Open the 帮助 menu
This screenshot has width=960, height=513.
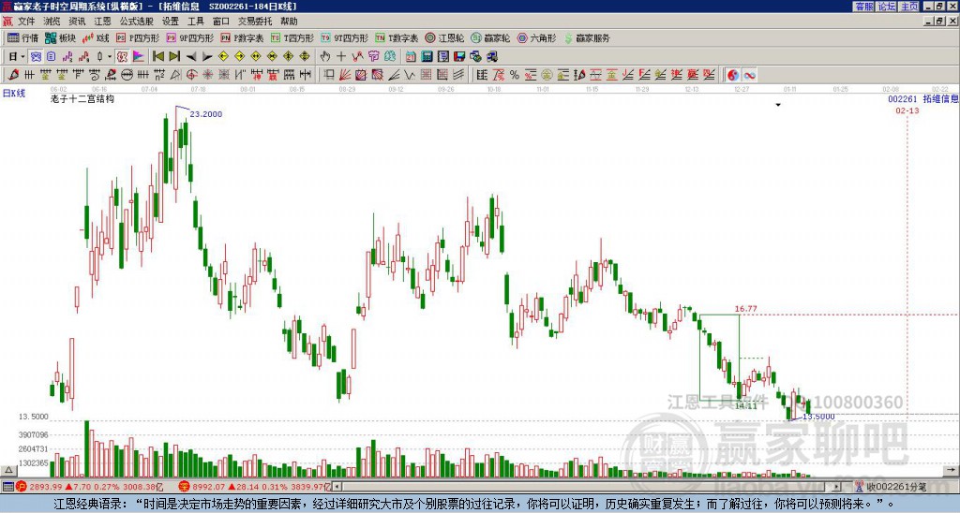tap(289, 22)
